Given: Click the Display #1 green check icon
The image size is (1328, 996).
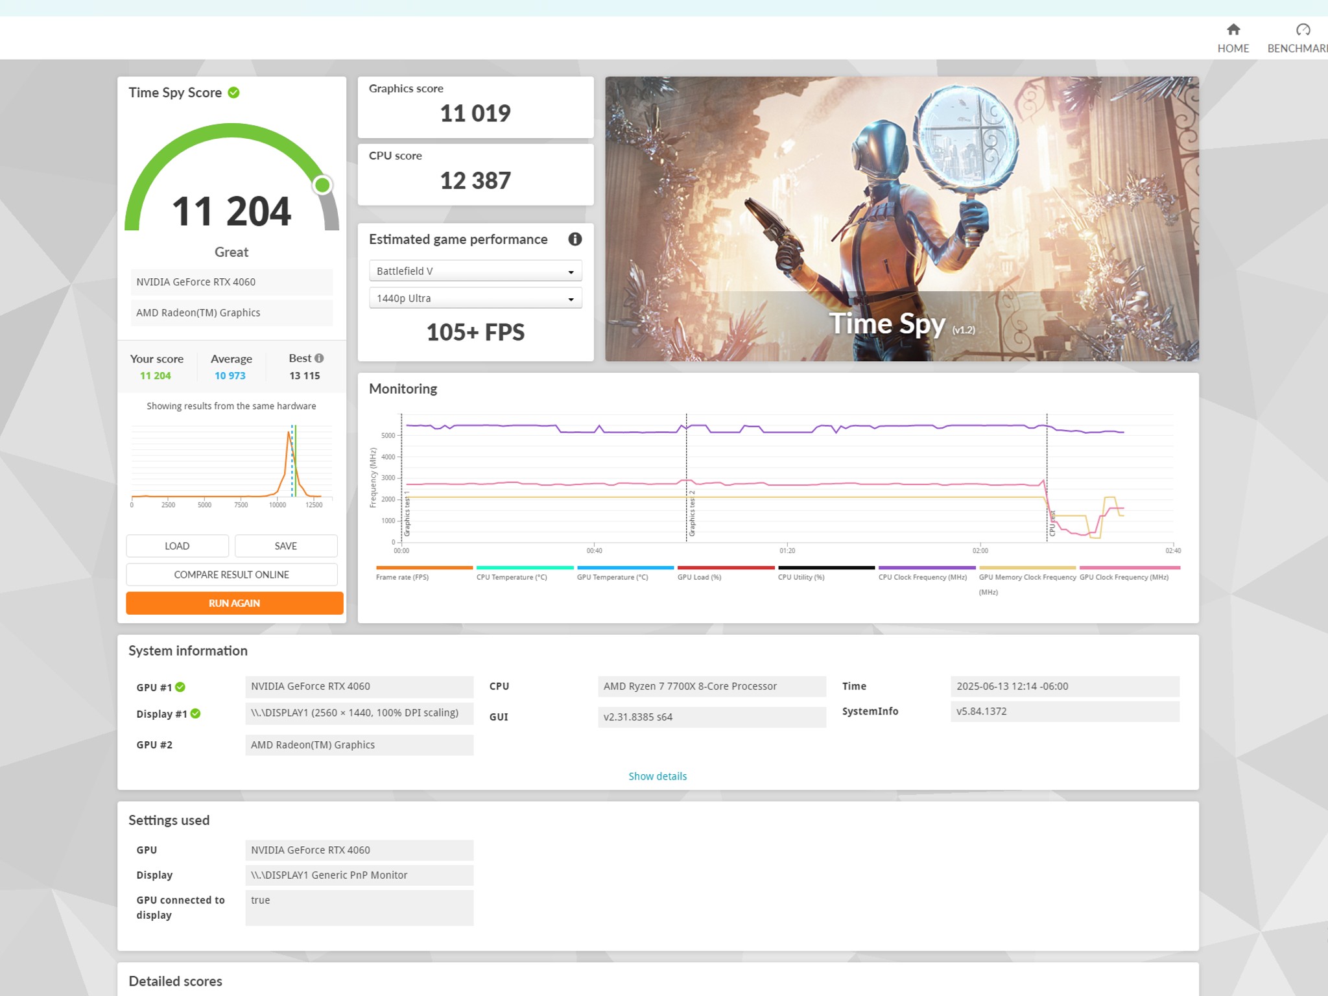Looking at the screenshot, I should pos(195,714).
